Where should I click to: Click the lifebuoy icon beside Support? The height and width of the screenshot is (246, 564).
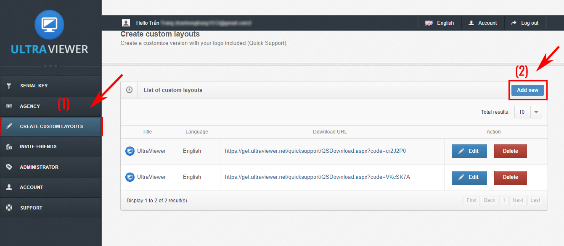tap(9, 208)
